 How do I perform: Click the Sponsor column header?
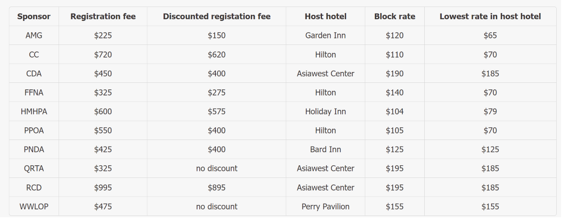tap(34, 17)
